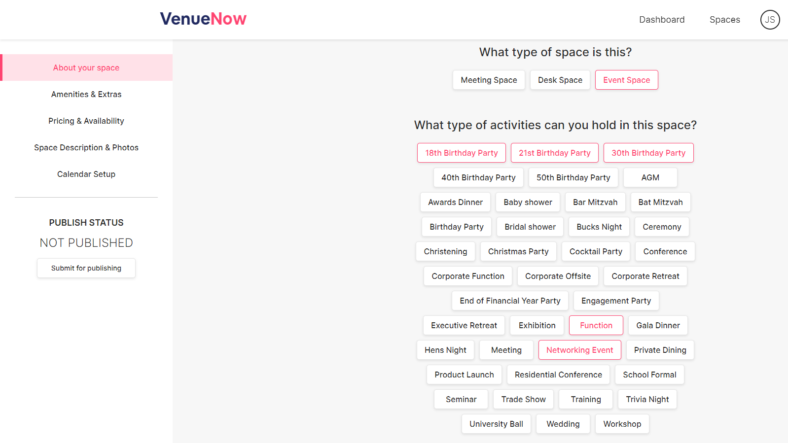788x443 pixels.
Task: Deselect 18th Birthday Party activity
Action: point(462,153)
